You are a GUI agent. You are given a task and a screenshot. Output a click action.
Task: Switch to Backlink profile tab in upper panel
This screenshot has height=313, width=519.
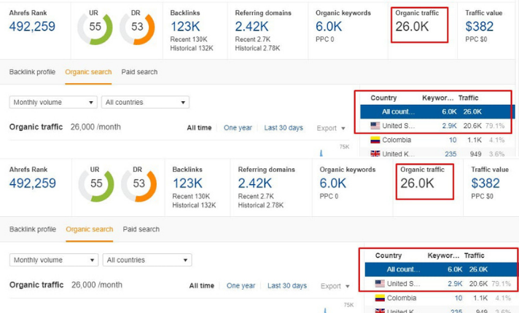32,72
